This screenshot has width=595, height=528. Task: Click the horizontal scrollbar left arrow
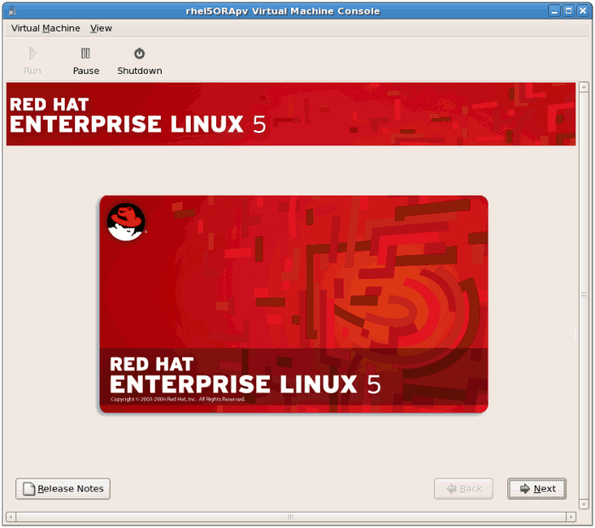pyautogui.click(x=11, y=516)
